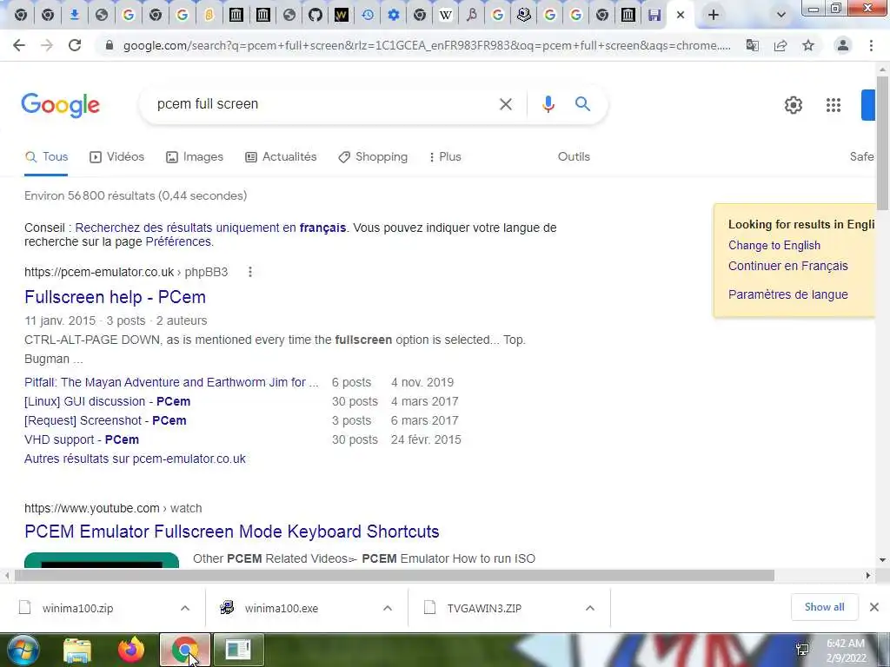Switch to the History tab with clock icon
Screen dimensions: 890x667
tap(368, 16)
